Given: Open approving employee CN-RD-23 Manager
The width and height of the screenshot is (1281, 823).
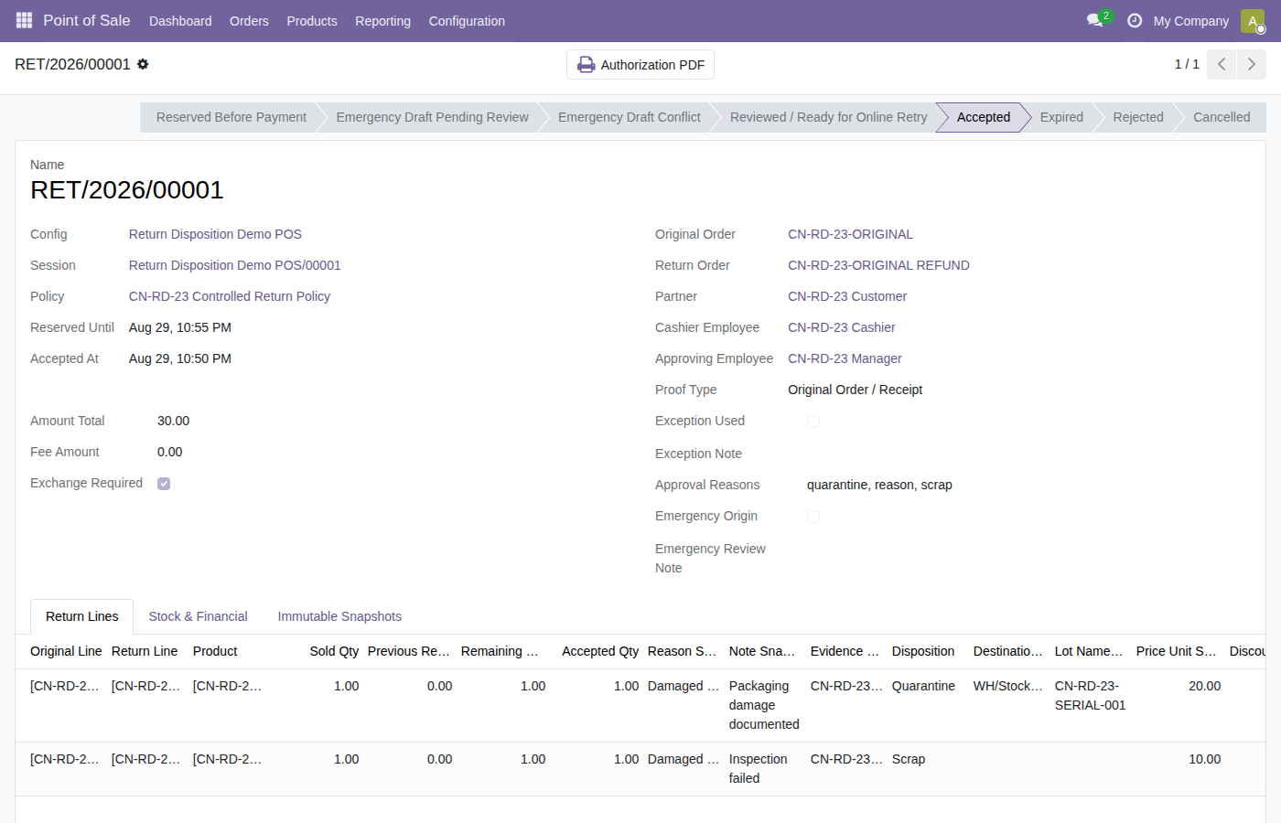Looking at the screenshot, I should click(x=845, y=358).
